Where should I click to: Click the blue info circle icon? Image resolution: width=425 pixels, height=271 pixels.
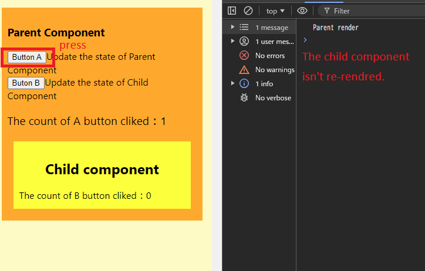(x=244, y=84)
